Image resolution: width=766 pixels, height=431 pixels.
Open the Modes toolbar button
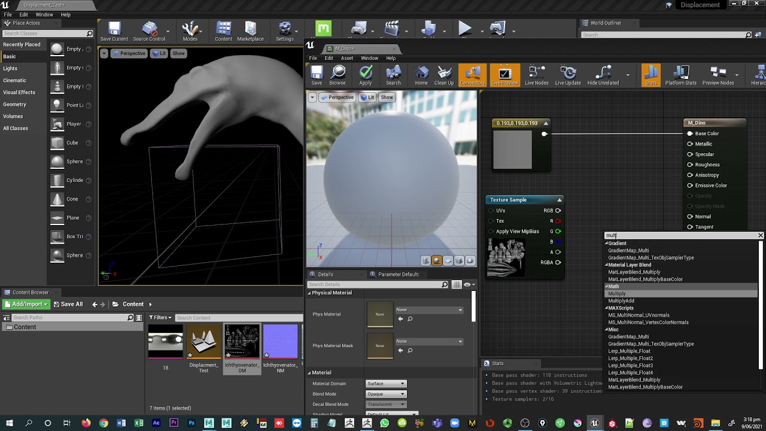[190, 31]
